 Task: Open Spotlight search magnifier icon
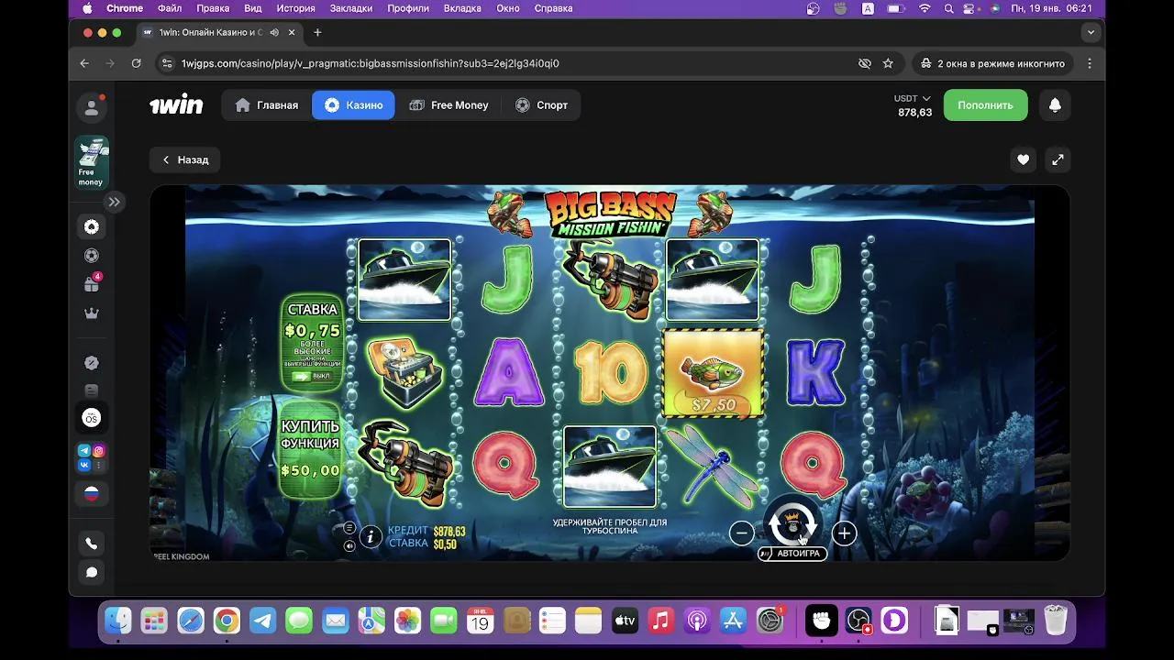947,8
